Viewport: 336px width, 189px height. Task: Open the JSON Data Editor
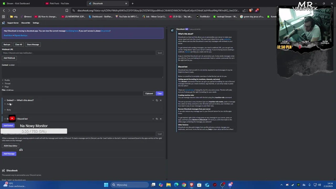(x=10, y=146)
